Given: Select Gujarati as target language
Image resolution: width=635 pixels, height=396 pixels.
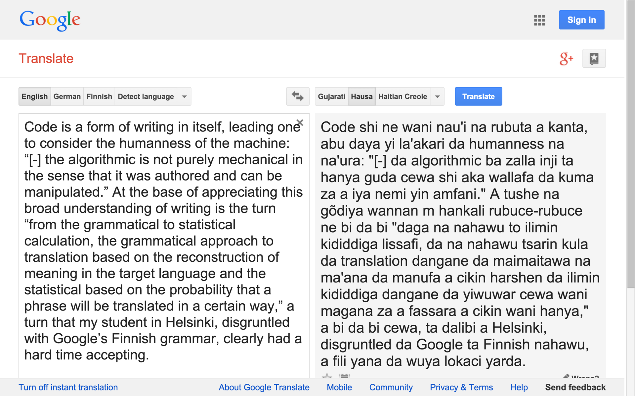Looking at the screenshot, I should [x=331, y=96].
